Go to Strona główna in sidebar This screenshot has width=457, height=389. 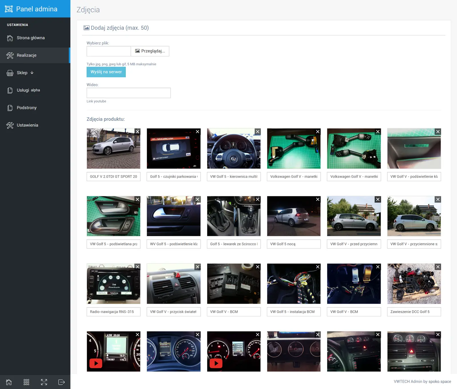(x=31, y=38)
